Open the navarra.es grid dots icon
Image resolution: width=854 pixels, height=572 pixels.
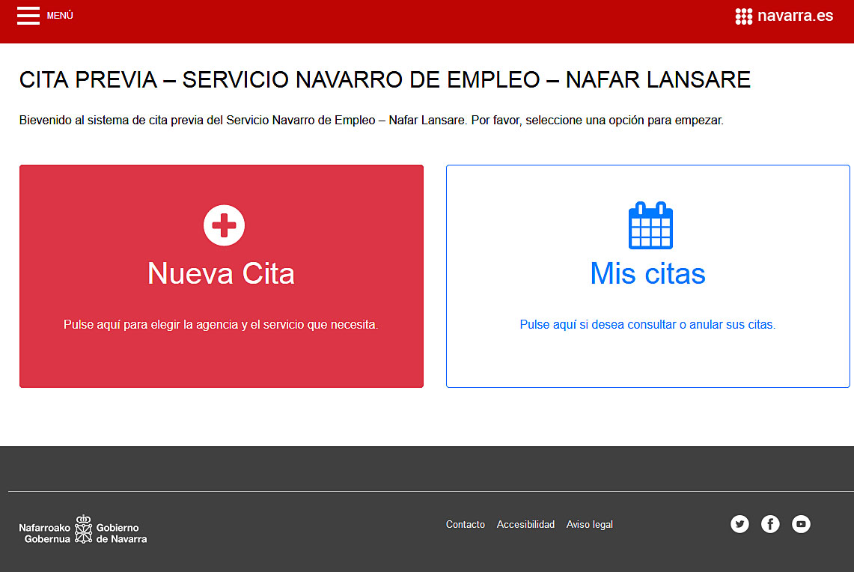743,16
